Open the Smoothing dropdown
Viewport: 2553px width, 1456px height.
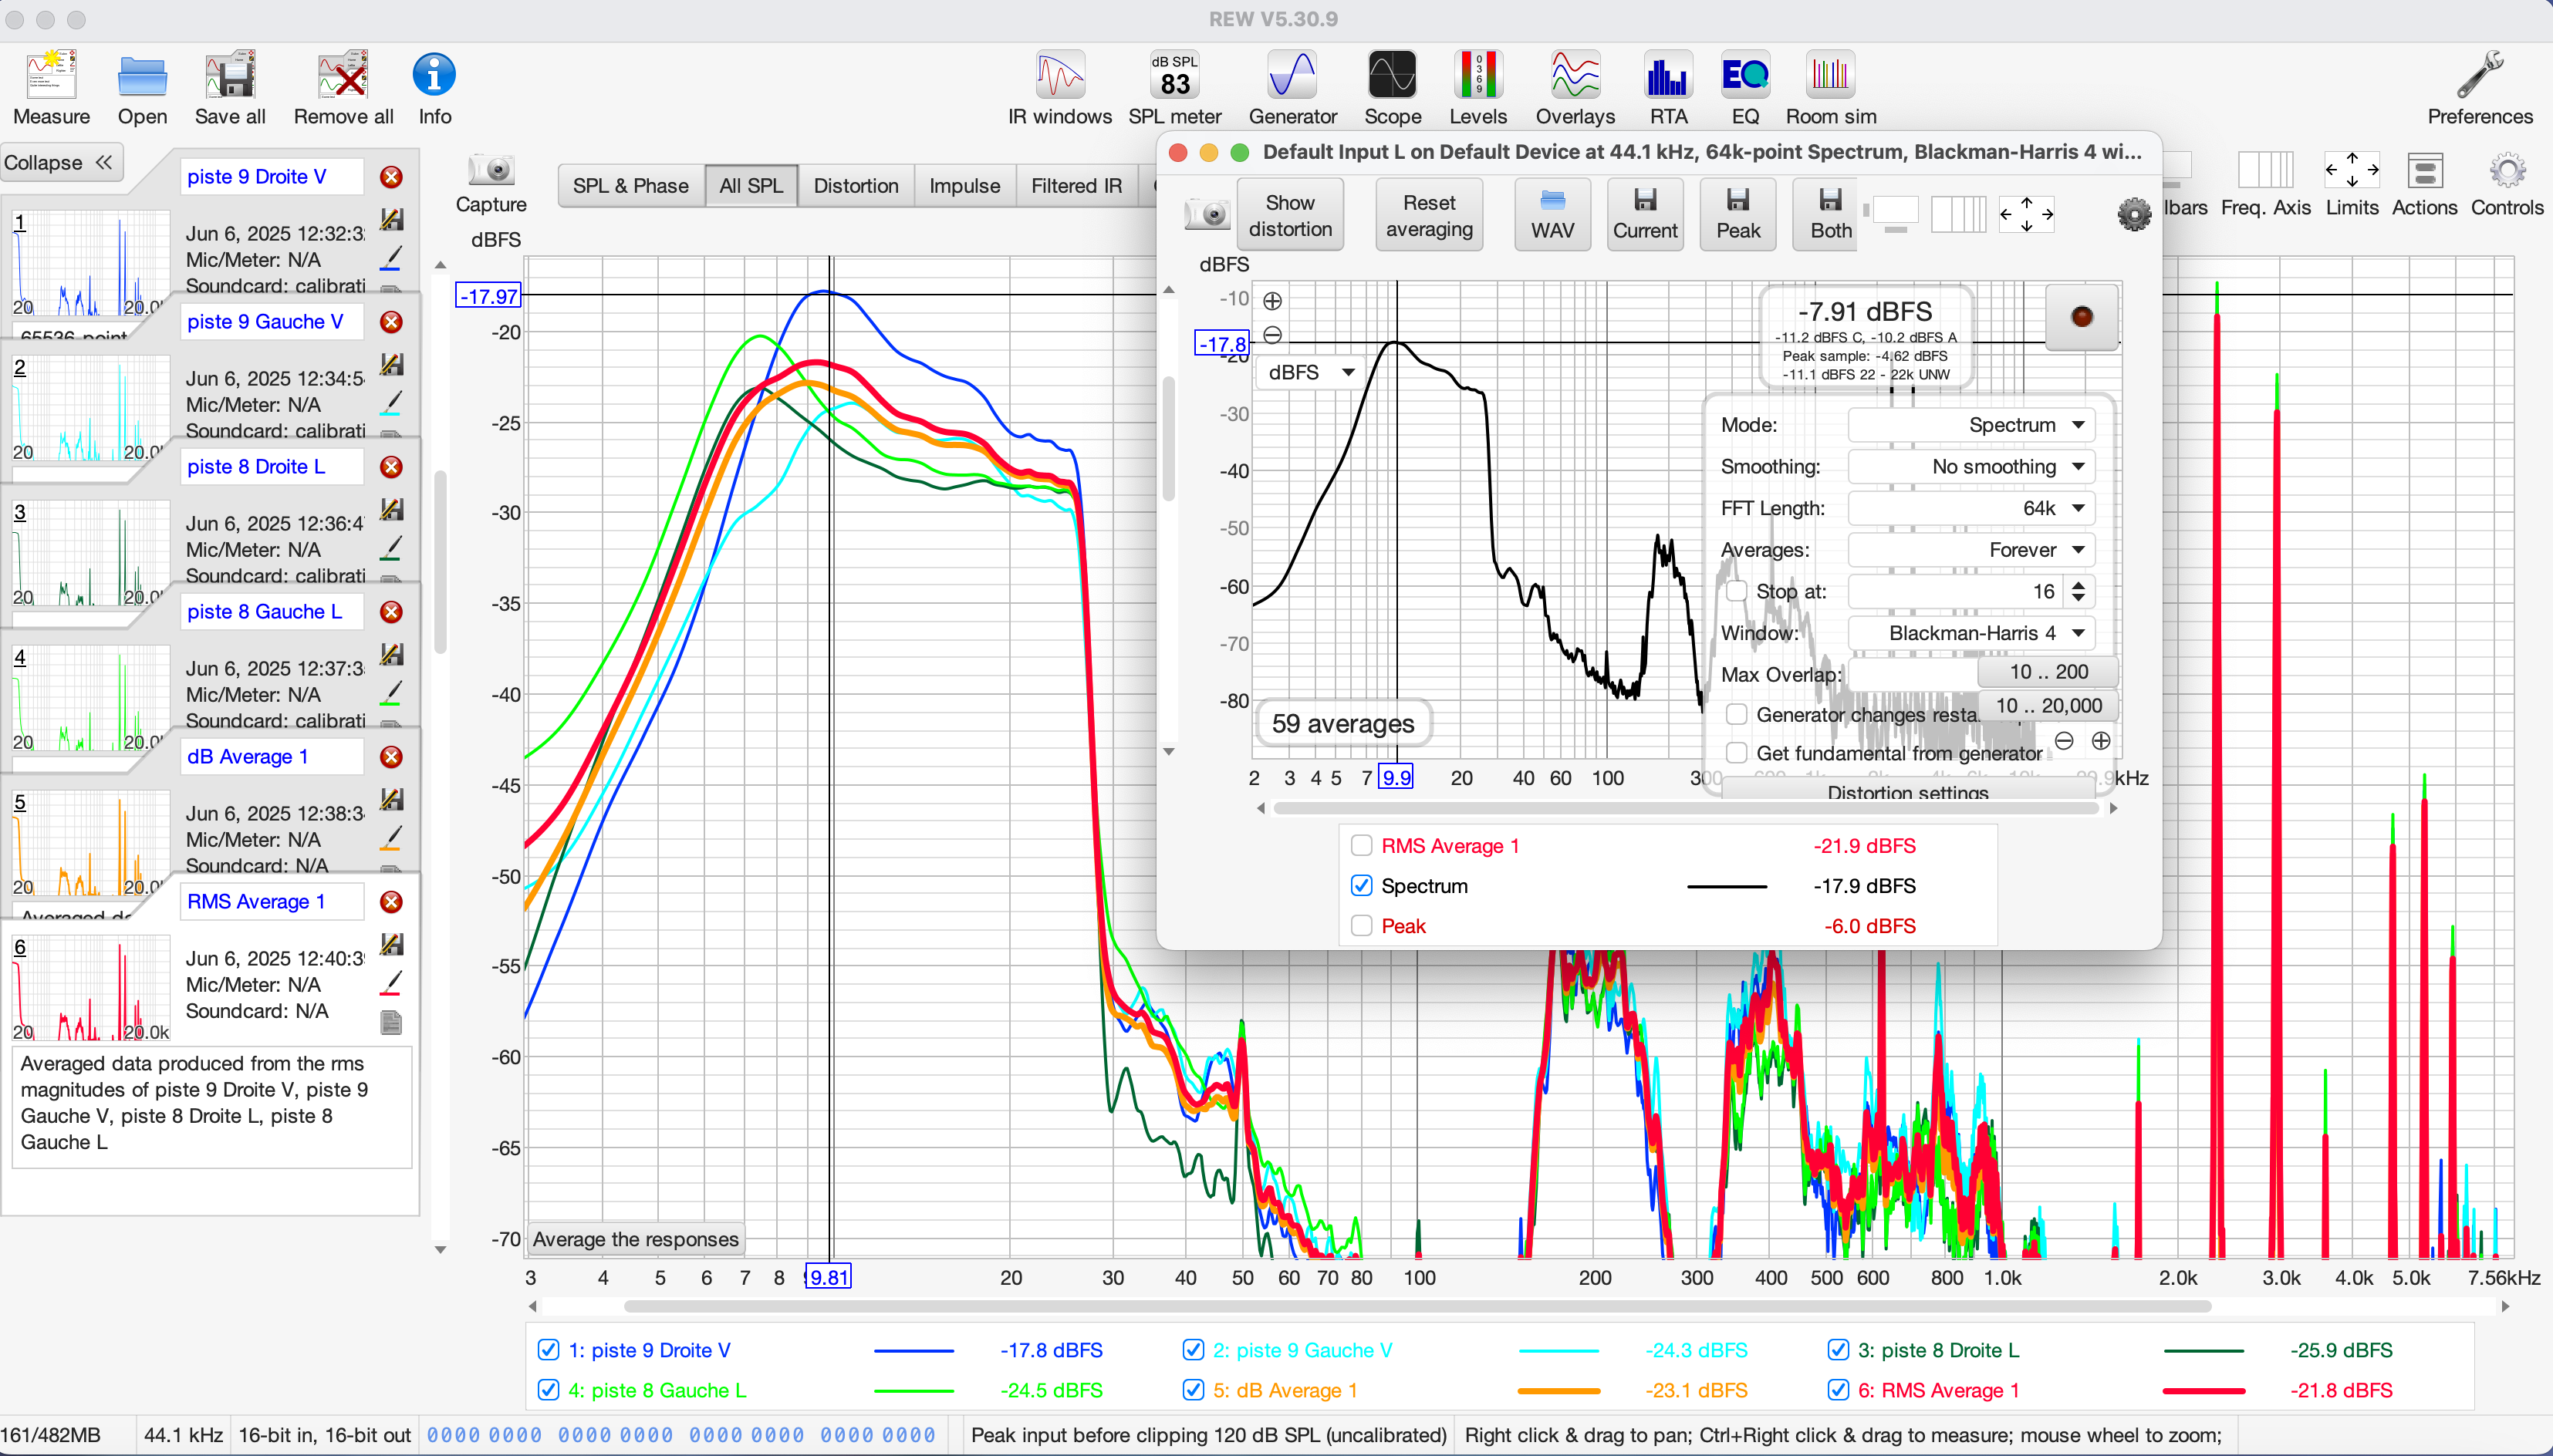[1970, 467]
